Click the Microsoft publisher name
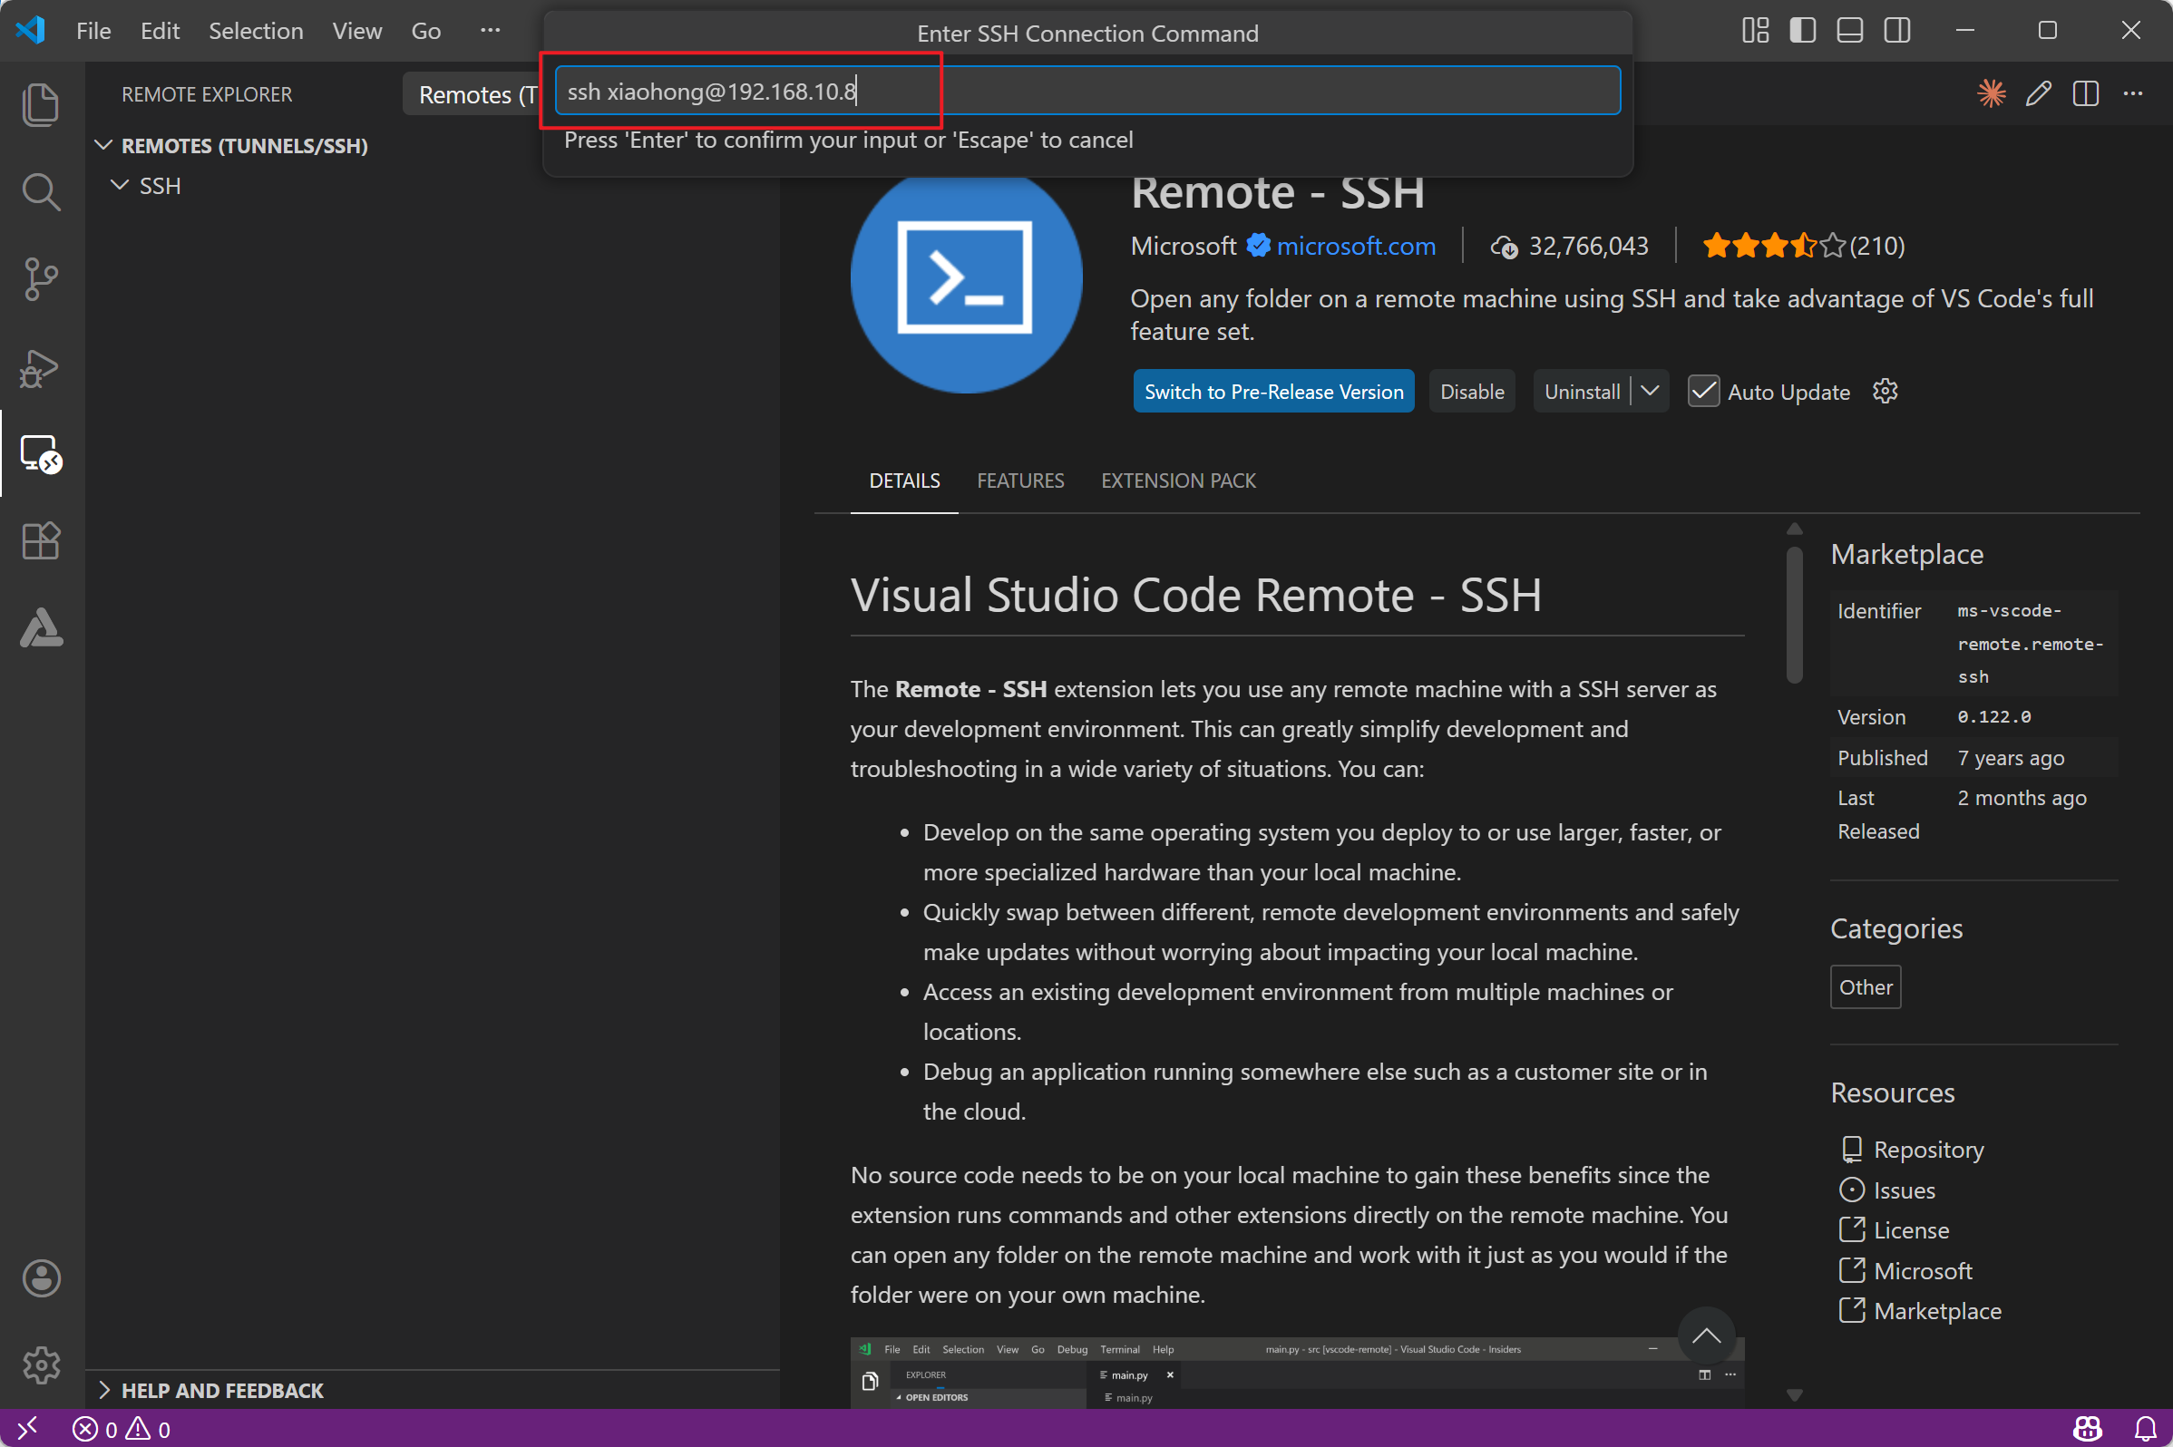Screen dimensions: 2173x1447 pyautogui.click(x=1183, y=246)
